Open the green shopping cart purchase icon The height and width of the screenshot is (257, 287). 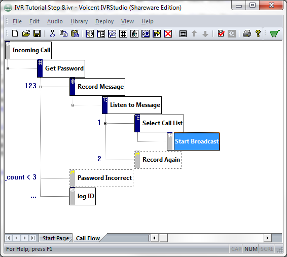coord(274,33)
